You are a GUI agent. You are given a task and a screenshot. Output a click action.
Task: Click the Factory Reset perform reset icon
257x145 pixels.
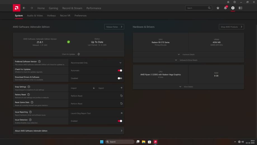[121, 96]
